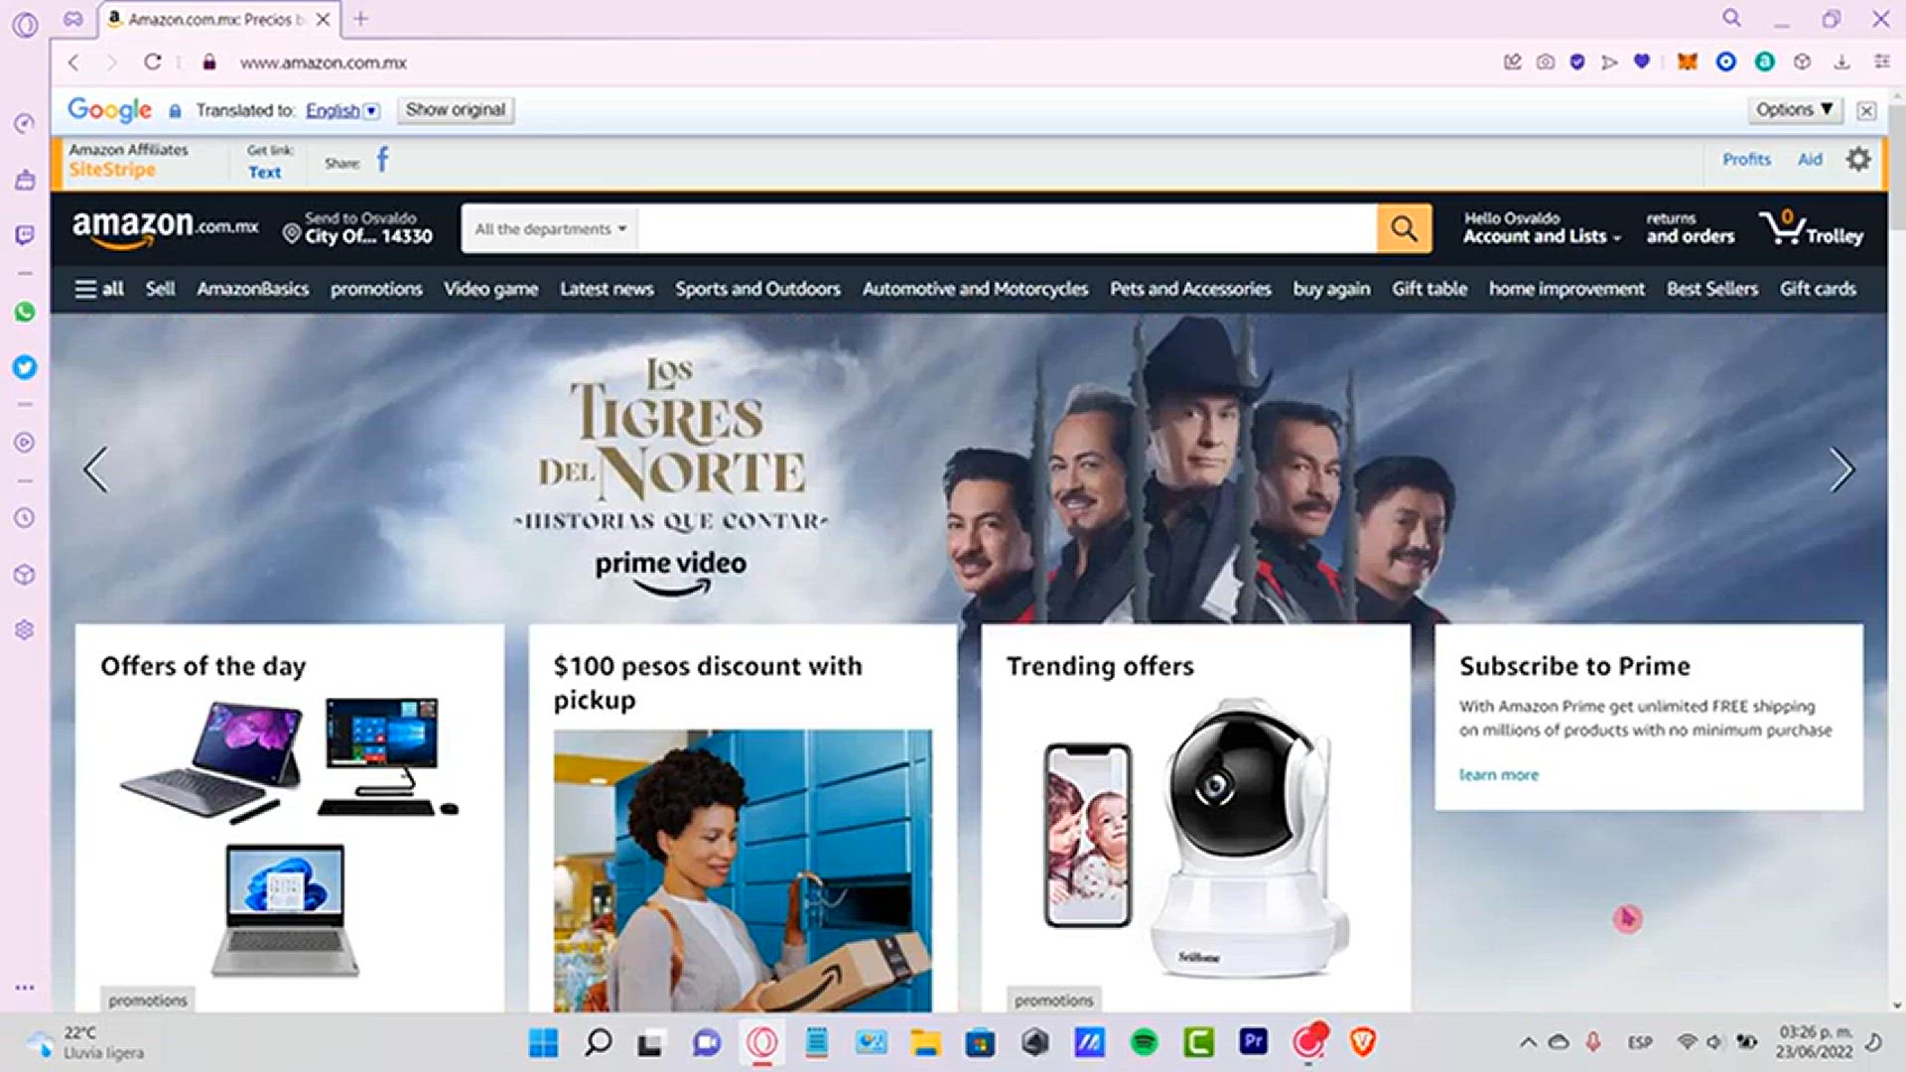Open the MetaMask fox extension
Screen dimensions: 1906x1072
click(1688, 62)
